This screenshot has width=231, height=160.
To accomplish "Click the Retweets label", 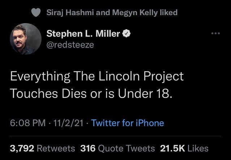I will pyautogui.click(x=55, y=148).
